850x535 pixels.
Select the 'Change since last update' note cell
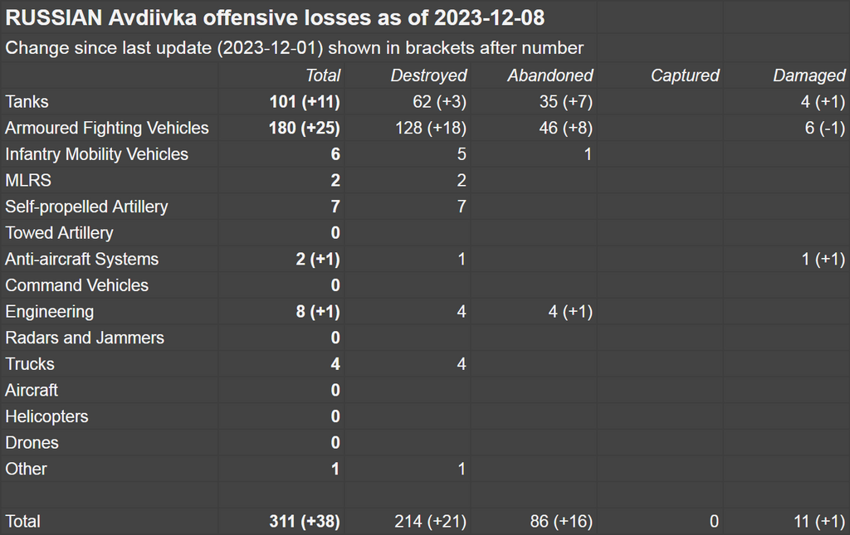294,48
